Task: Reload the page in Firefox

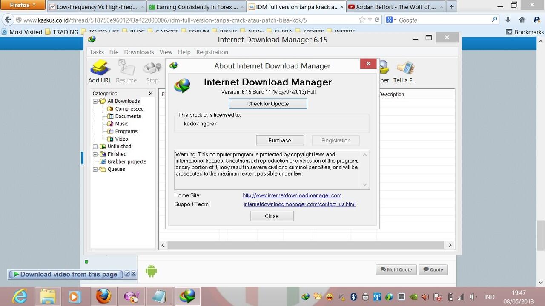Action: [377, 20]
